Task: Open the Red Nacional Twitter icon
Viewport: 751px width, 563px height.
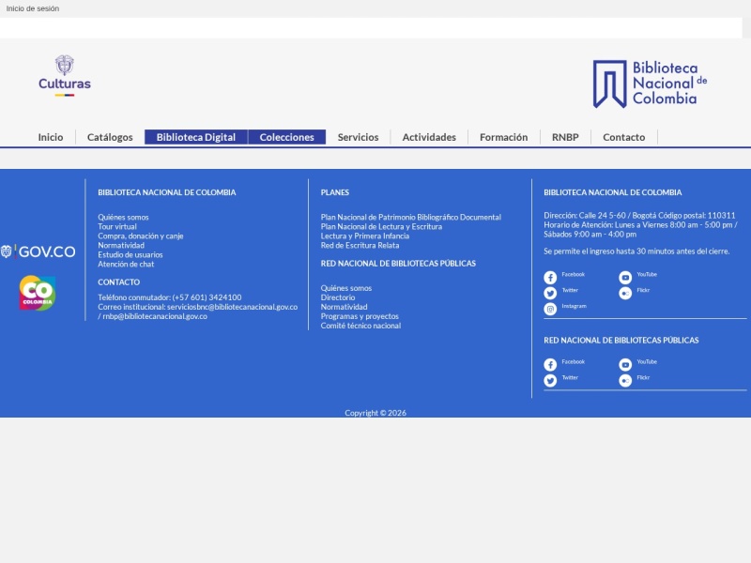Action: pyautogui.click(x=550, y=380)
